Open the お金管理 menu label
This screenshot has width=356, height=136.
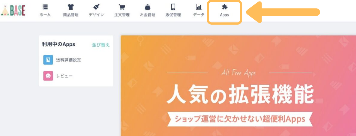147,15
